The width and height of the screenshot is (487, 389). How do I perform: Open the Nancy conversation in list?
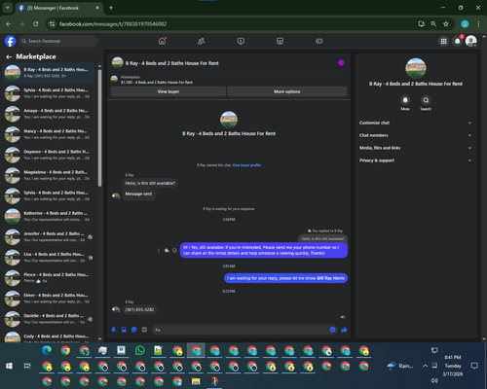click(49, 134)
